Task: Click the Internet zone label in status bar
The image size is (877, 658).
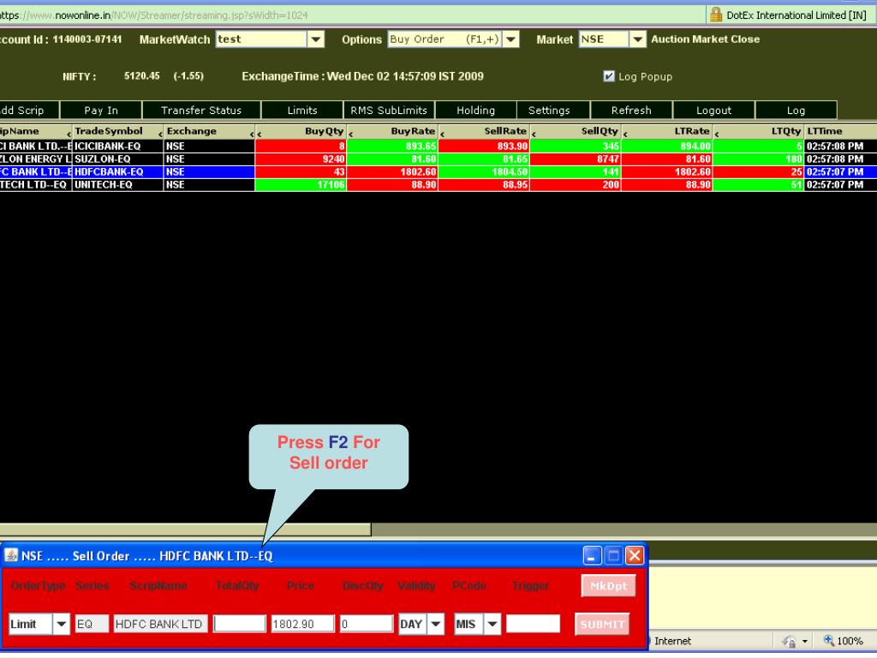Action: click(672, 641)
